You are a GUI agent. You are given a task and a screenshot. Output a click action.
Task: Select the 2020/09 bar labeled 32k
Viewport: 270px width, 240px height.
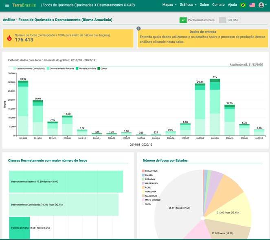[x=215, y=107]
